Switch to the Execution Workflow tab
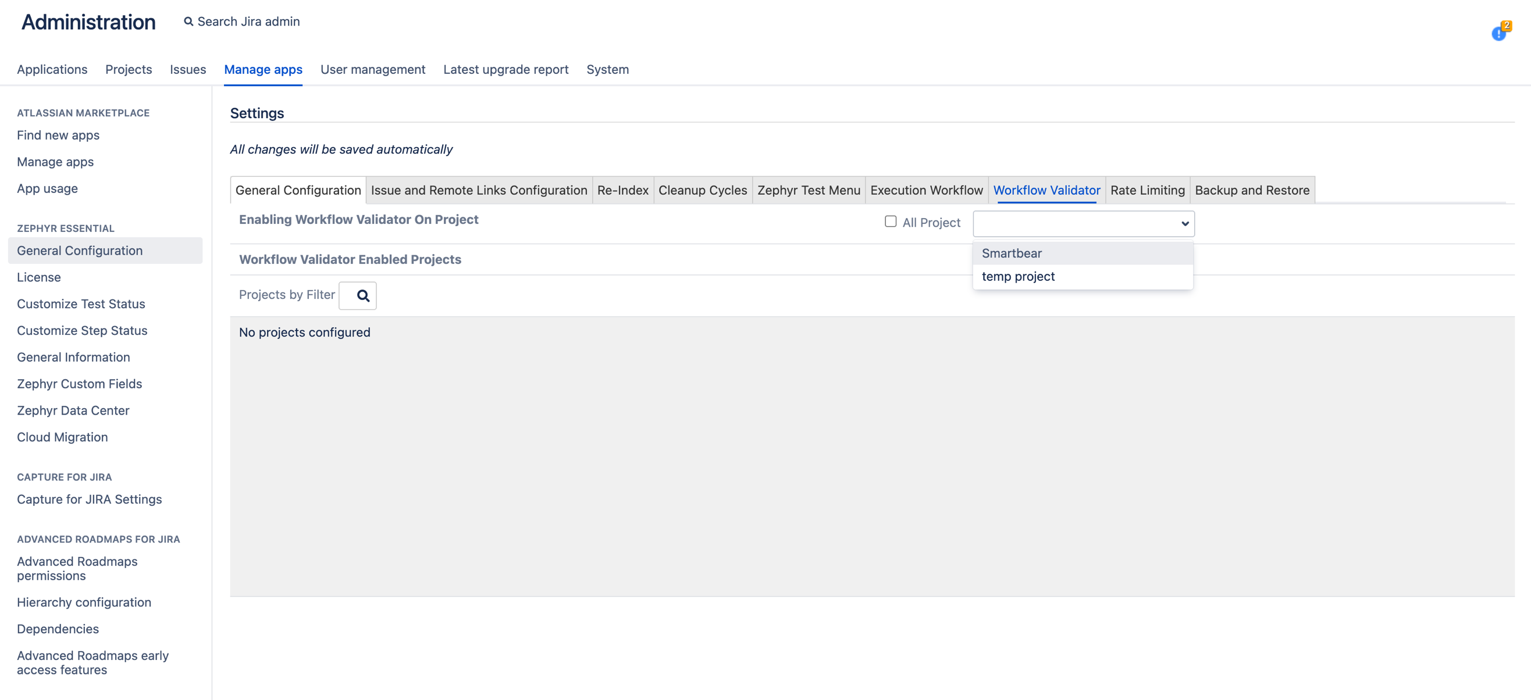This screenshot has width=1531, height=700. pos(927,190)
